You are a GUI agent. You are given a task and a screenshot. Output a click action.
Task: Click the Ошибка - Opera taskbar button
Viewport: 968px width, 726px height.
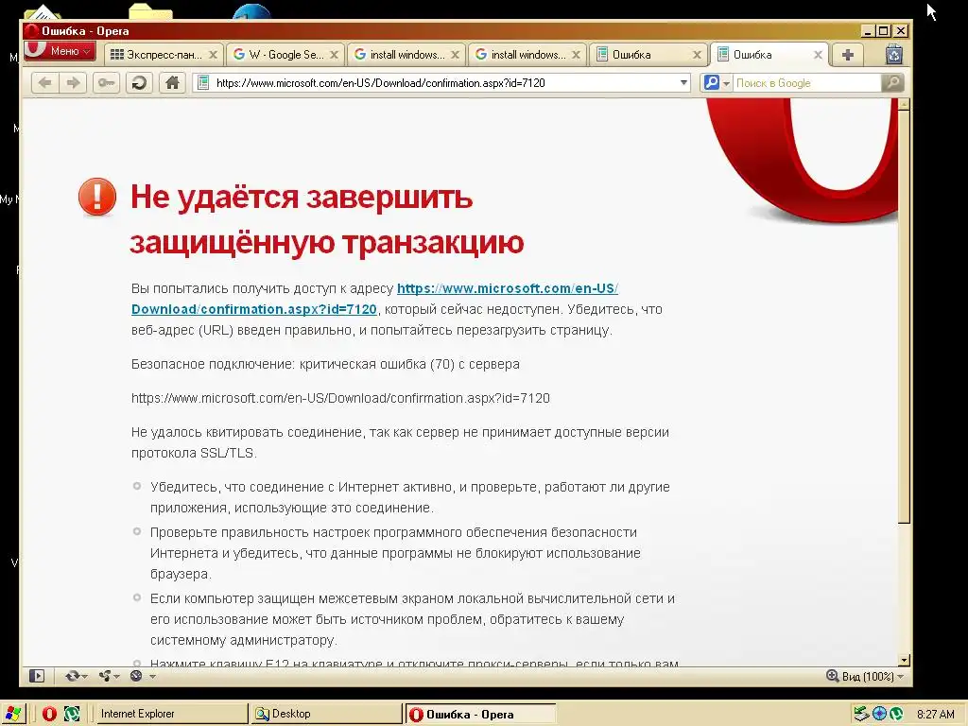480,715
